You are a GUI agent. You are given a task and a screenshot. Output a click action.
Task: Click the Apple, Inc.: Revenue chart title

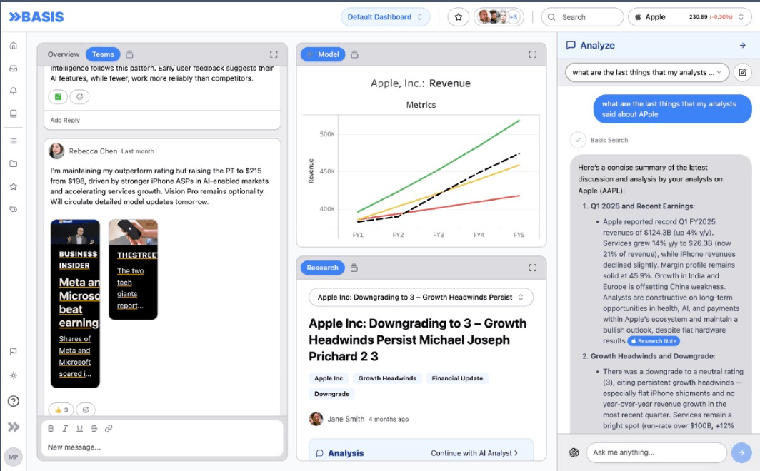(x=421, y=83)
